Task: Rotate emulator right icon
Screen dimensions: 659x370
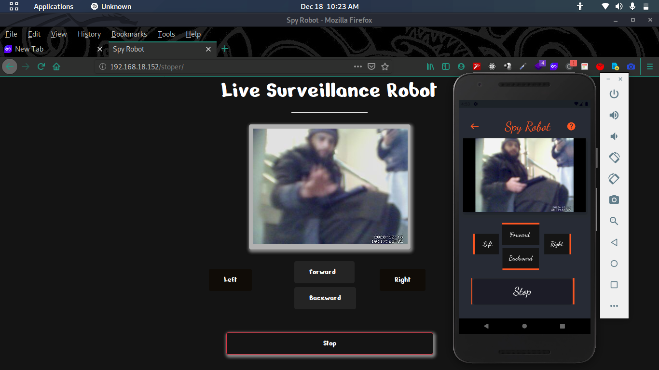Action: (x=614, y=179)
